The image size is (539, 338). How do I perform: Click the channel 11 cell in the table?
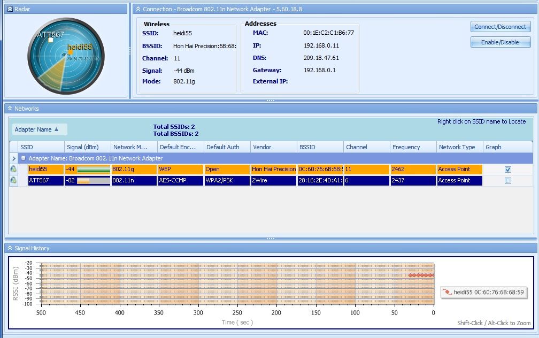click(367, 169)
